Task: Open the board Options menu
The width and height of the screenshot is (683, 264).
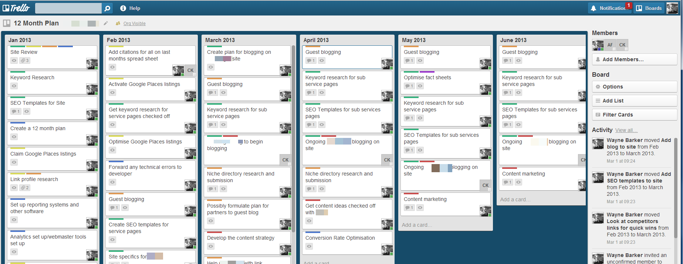Action: coord(634,87)
